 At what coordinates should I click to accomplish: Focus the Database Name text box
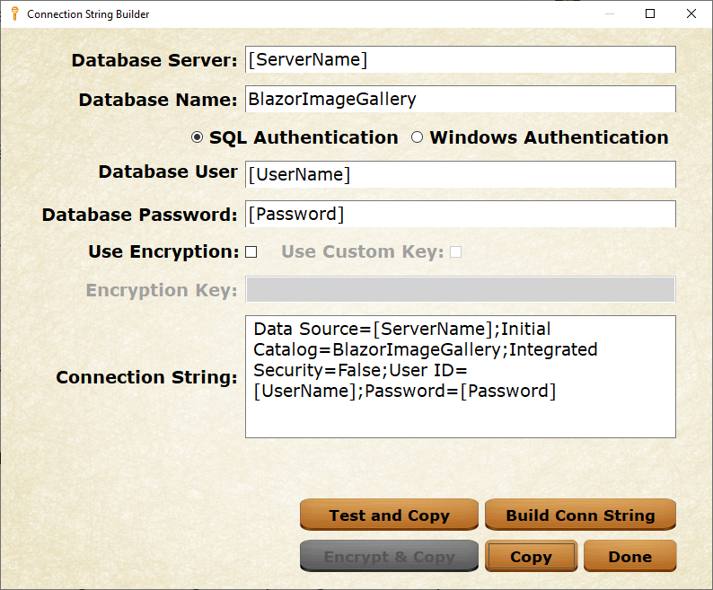(x=460, y=99)
